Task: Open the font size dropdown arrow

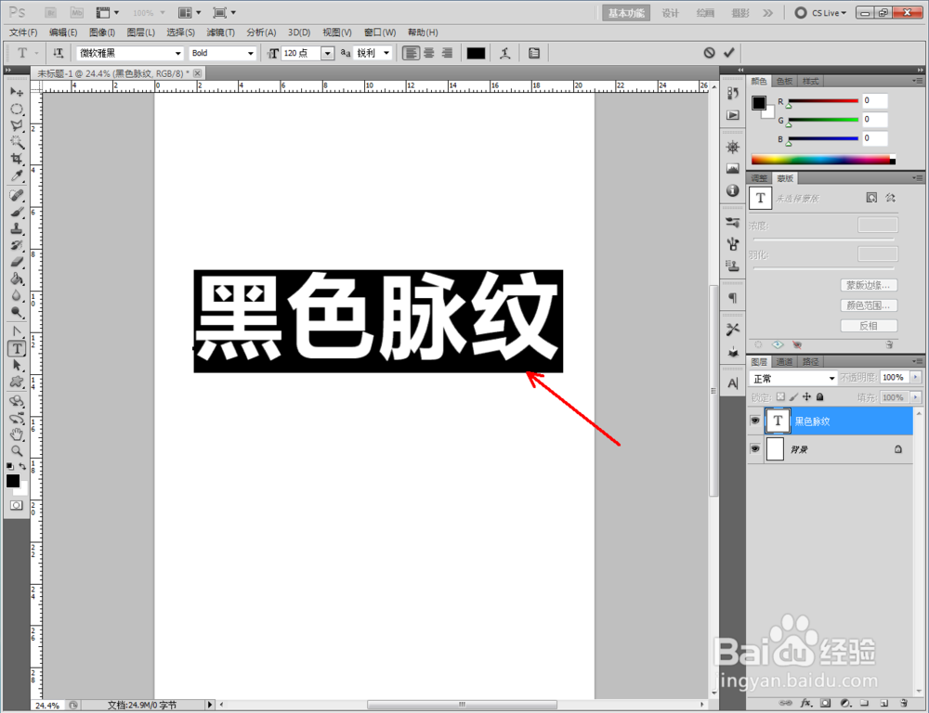Action: click(x=328, y=53)
